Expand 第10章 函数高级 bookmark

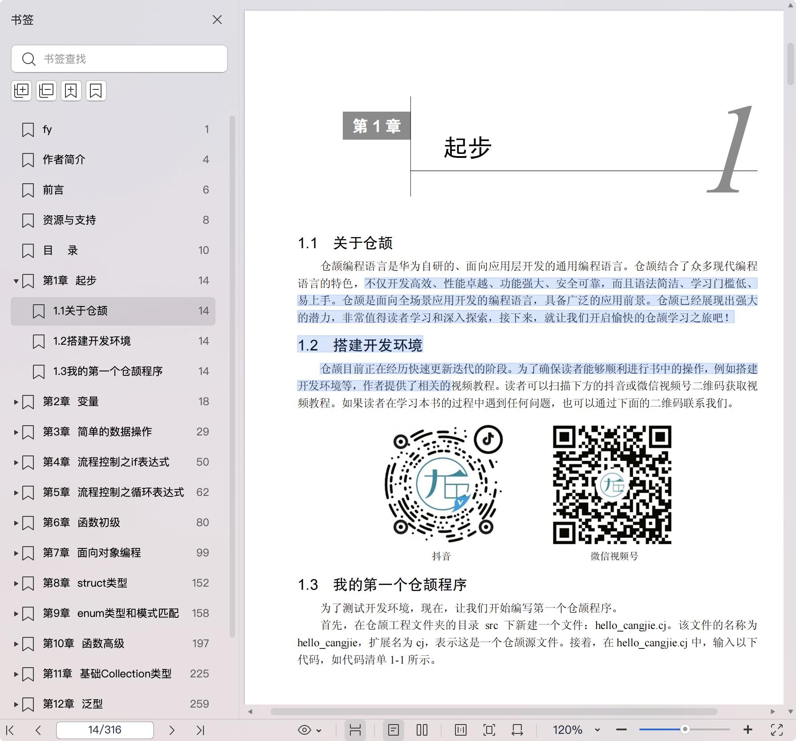click(16, 644)
